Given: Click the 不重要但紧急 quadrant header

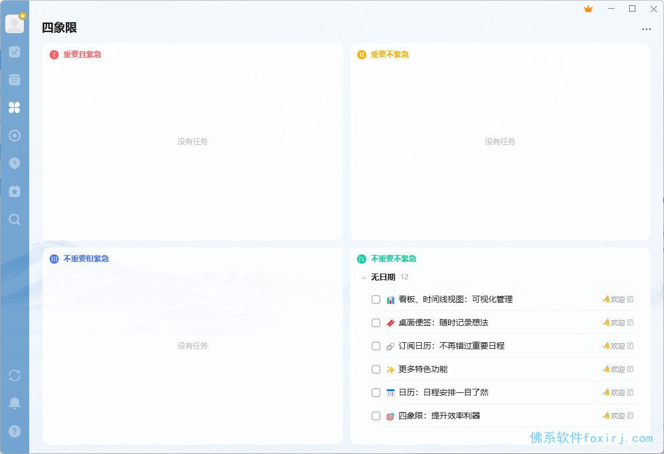Looking at the screenshot, I should 86,258.
